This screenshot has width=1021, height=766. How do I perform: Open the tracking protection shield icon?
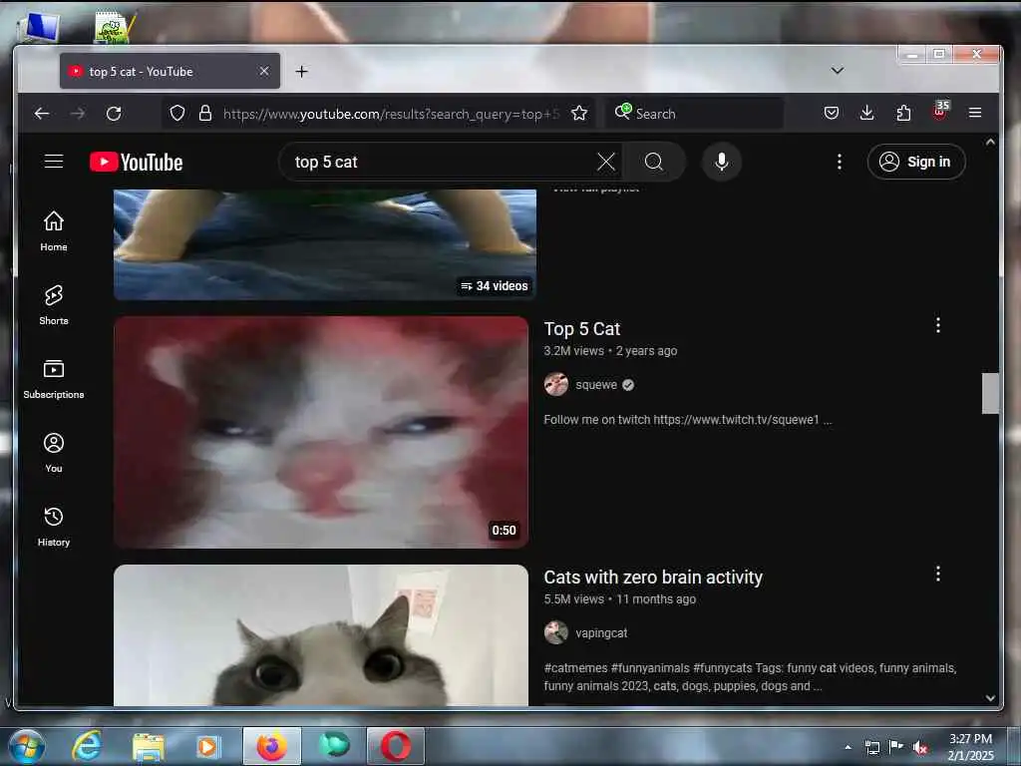(x=177, y=114)
